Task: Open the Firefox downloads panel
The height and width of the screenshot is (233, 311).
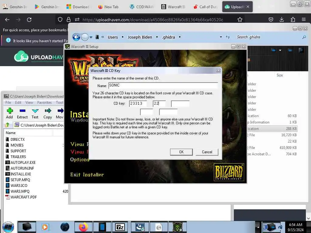Action: tap(282, 19)
